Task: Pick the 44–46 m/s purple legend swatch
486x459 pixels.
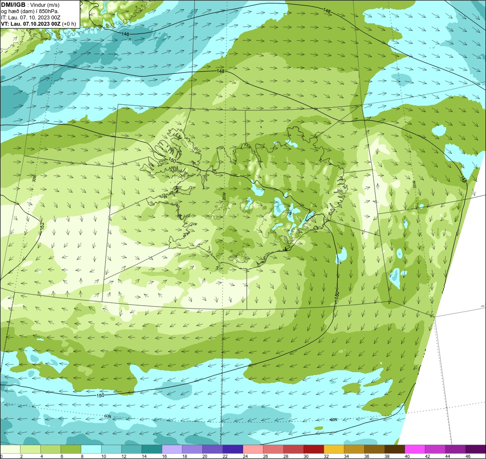Action: point(456,449)
